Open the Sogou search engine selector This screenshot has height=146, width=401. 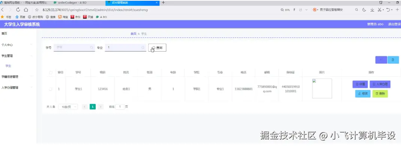coord(315,10)
